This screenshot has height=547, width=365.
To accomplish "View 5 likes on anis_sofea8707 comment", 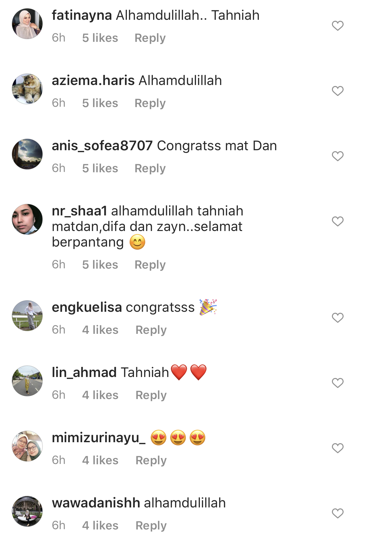I will (100, 168).
